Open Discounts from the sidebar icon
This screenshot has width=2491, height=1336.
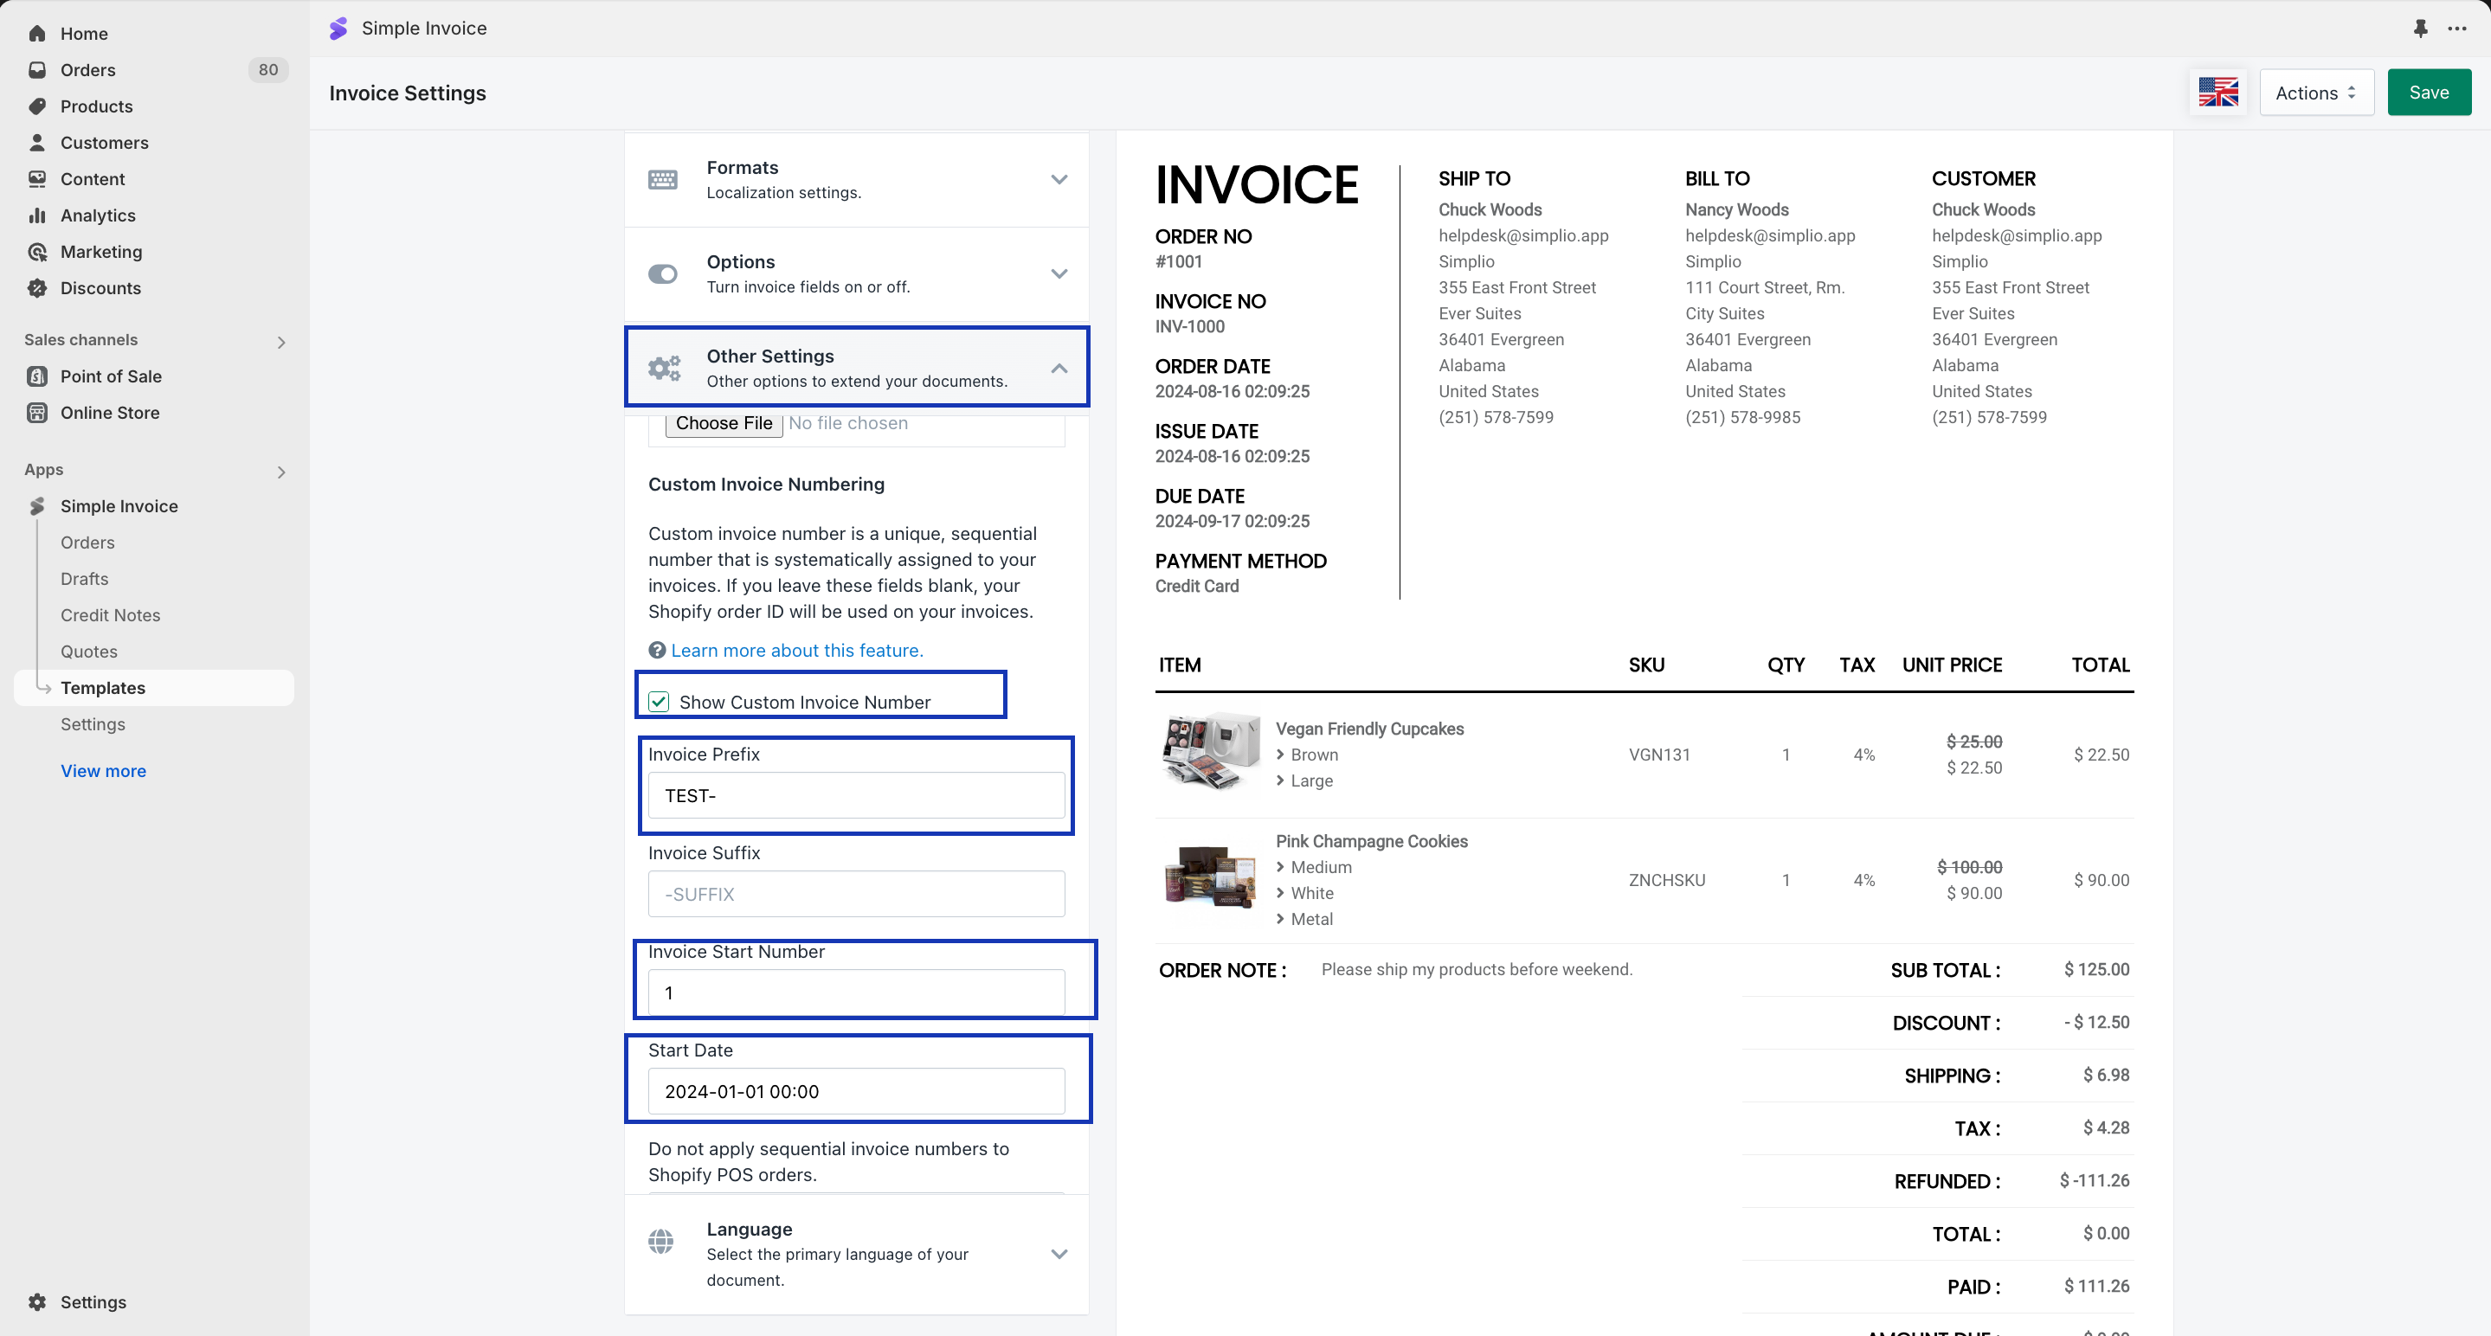[36, 288]
